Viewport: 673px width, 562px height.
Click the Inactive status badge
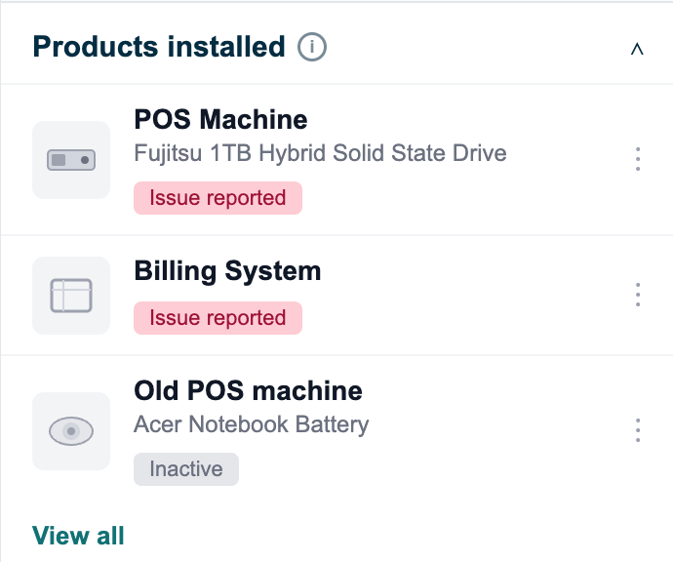186,469
